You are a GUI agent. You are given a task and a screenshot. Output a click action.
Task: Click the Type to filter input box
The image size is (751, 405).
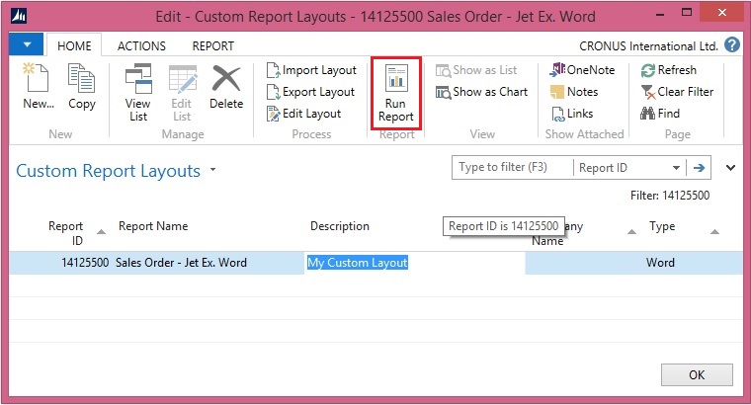pyautogui.click(x=512, y=168)
